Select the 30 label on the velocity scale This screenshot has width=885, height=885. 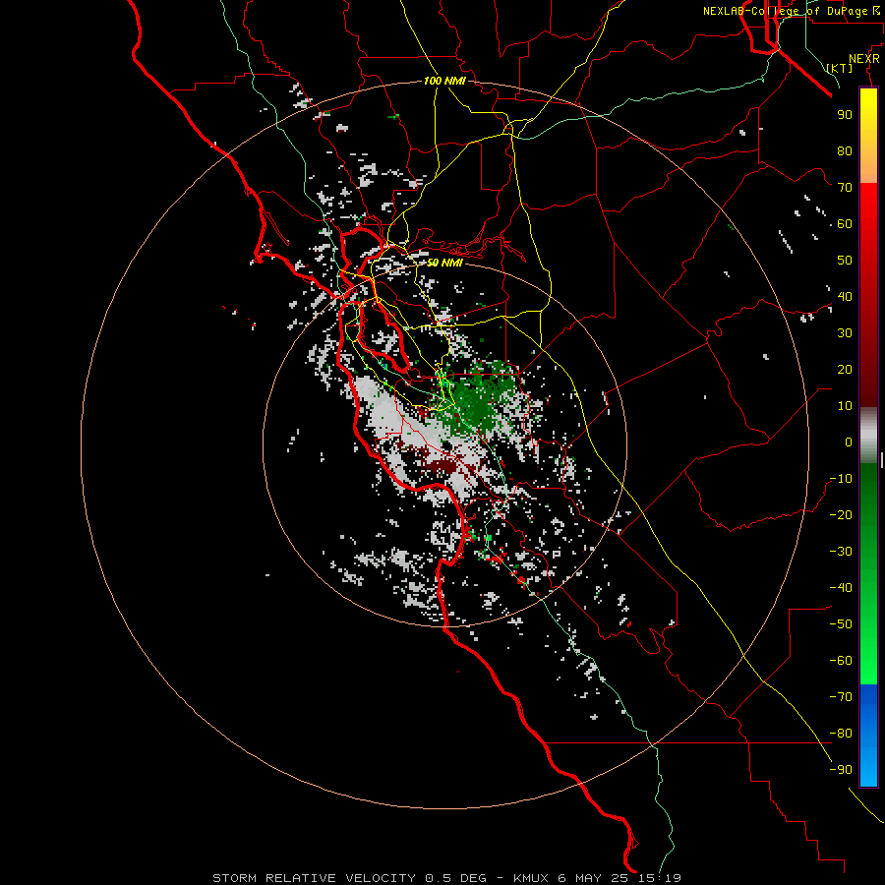pos(845,333)
